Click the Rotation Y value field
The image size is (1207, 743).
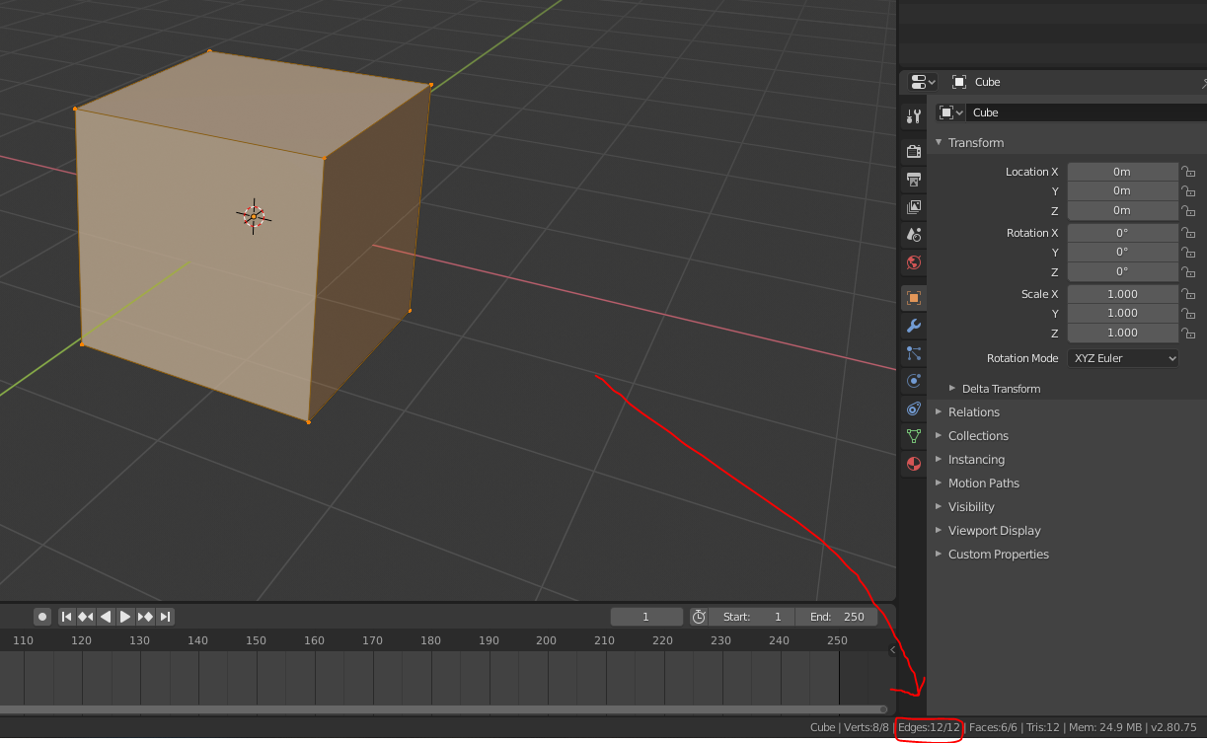(1123, 252)
